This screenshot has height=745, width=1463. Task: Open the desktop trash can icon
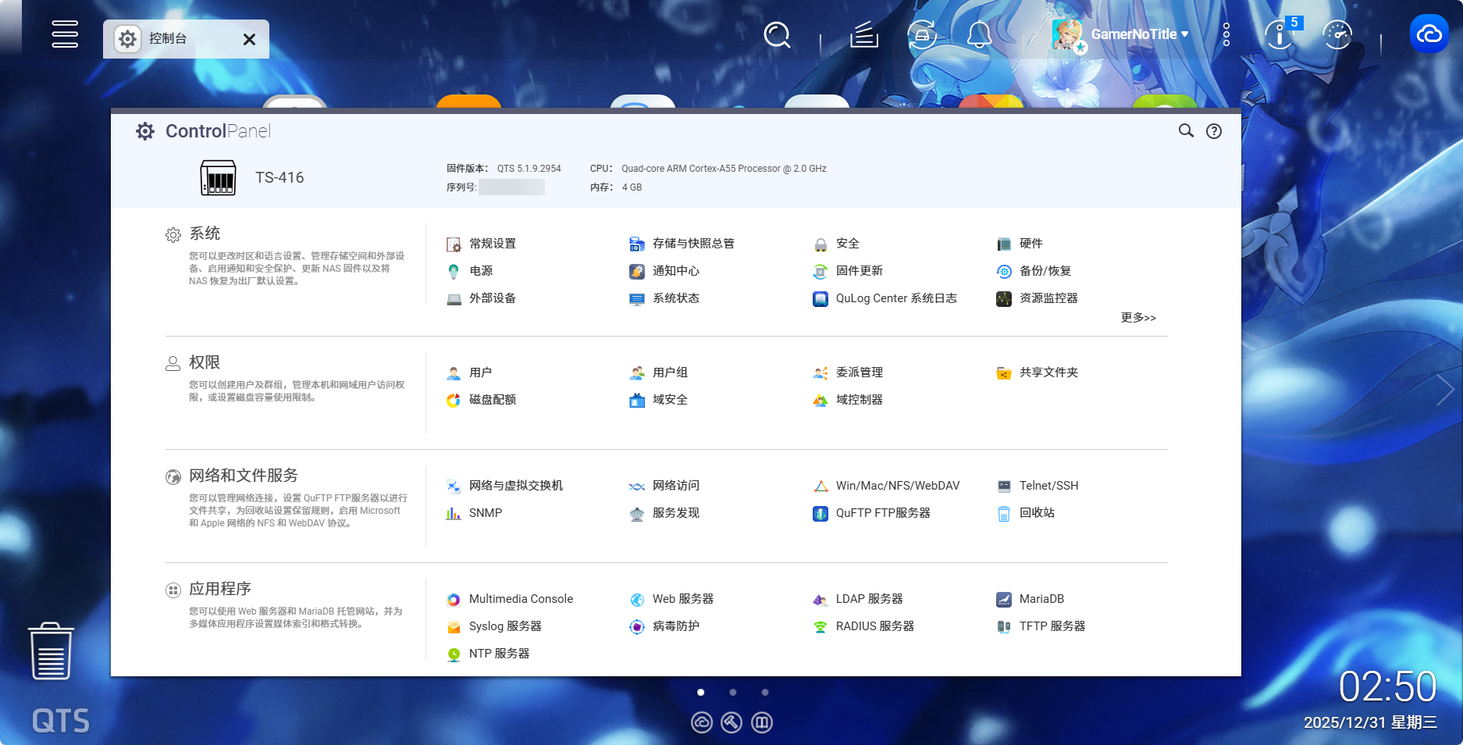(x=51, y=651)
